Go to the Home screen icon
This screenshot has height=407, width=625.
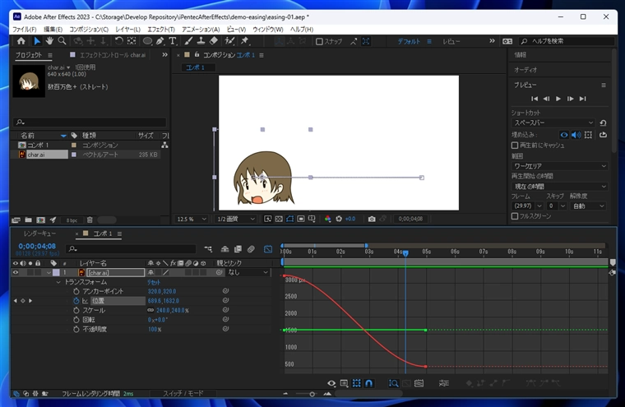[x=21, y=40]
